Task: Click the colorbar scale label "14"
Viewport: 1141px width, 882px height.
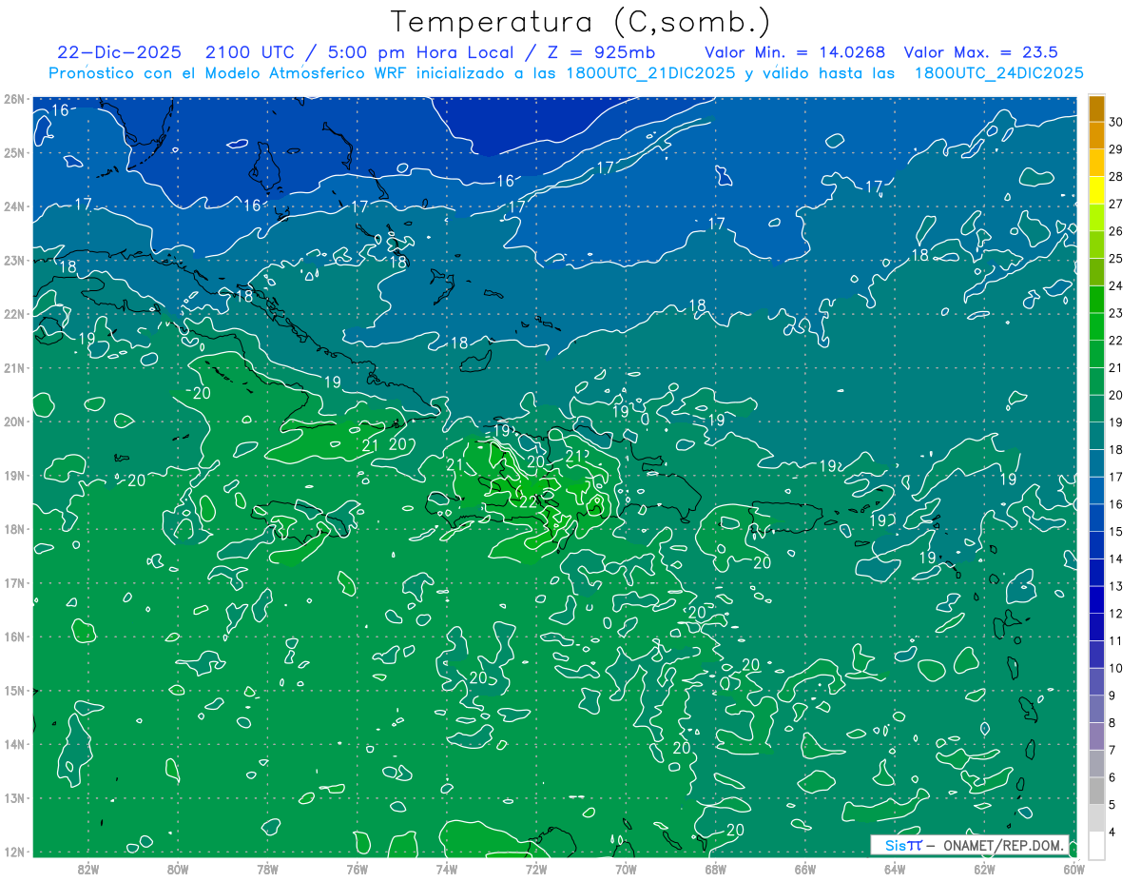Action: click(x=1116, y=559)
